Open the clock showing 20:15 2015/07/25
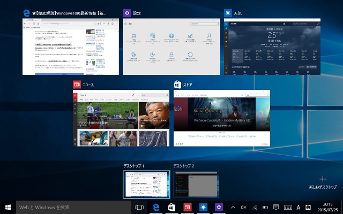 (327, 207)
